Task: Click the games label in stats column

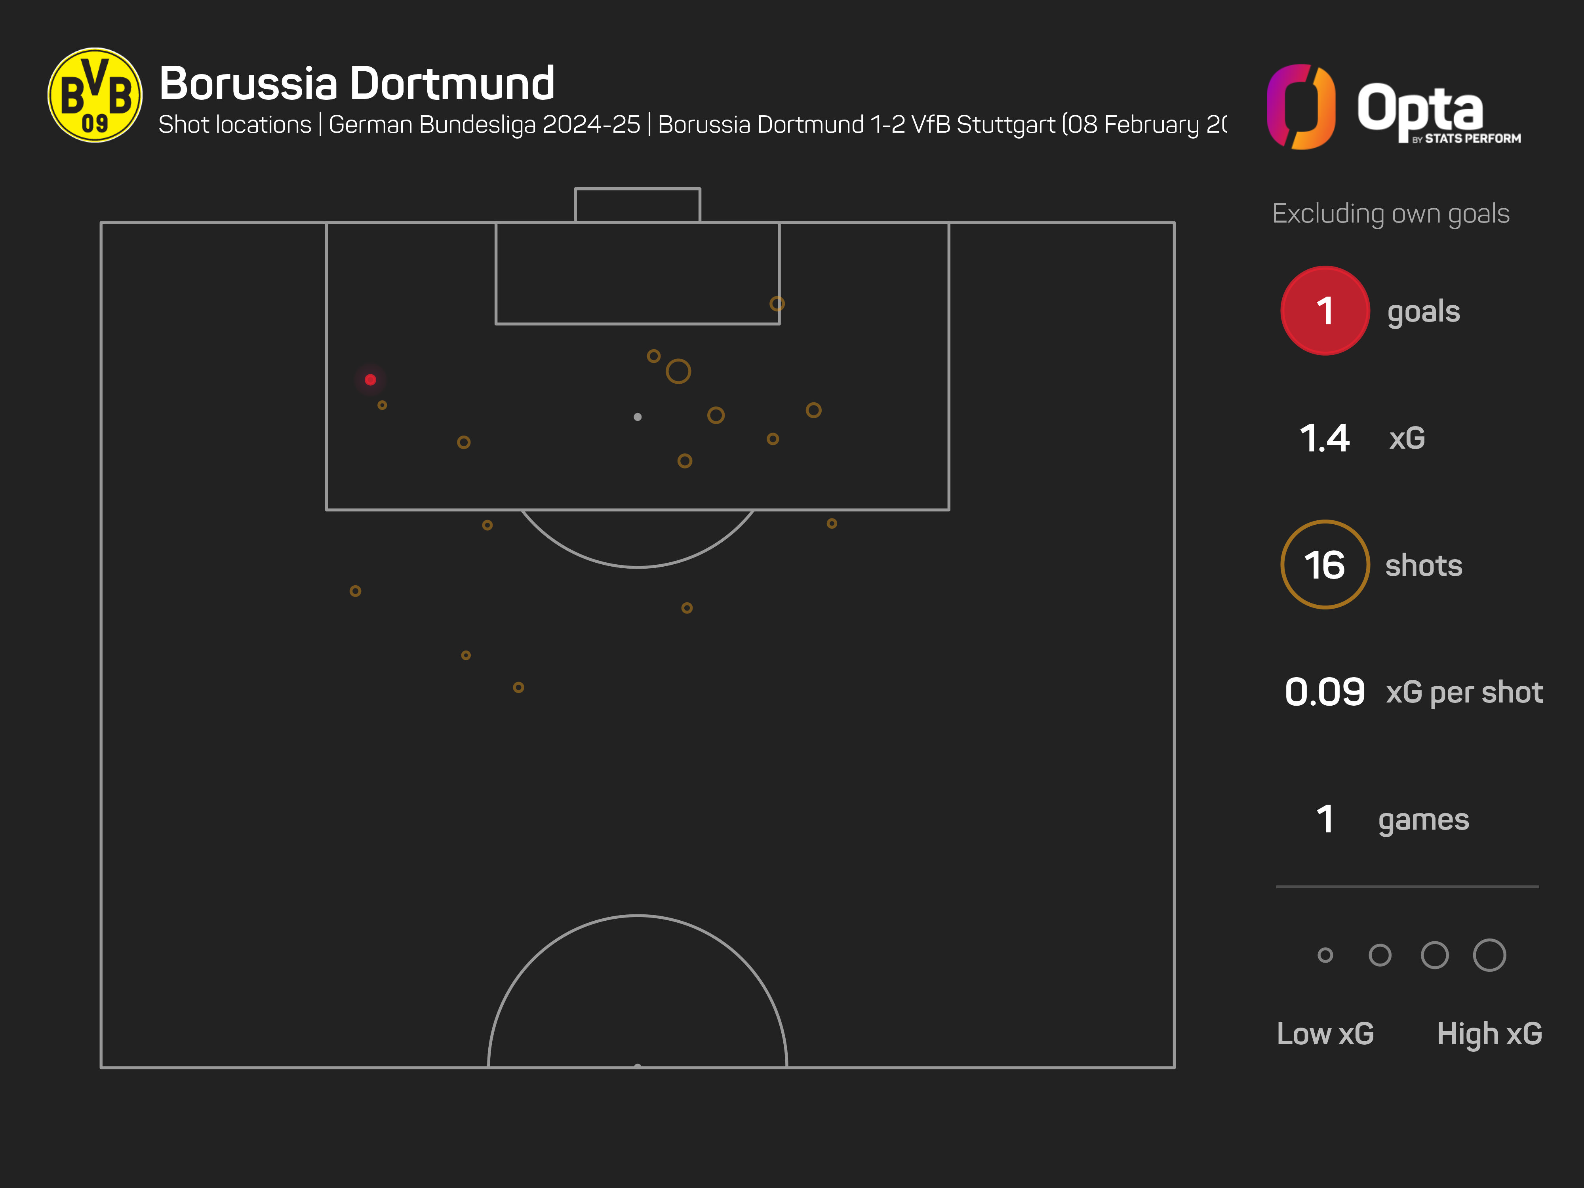Action: (1424, 820)
